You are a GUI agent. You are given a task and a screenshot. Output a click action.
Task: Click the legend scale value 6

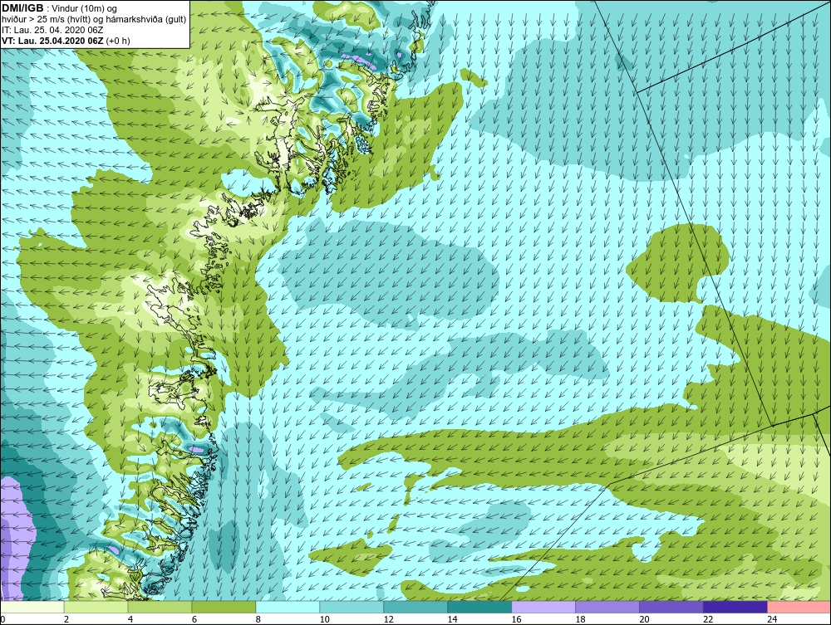point(194,620)
